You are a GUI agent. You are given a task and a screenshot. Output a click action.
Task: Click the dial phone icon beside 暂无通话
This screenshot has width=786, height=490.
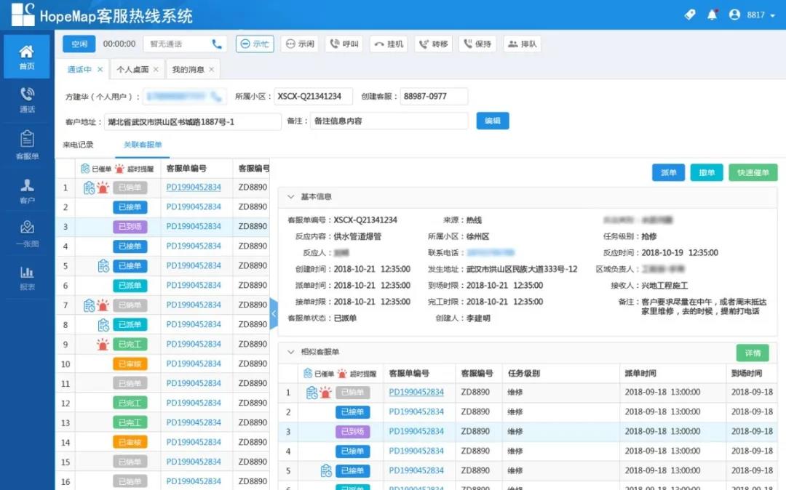pos(217,44)
